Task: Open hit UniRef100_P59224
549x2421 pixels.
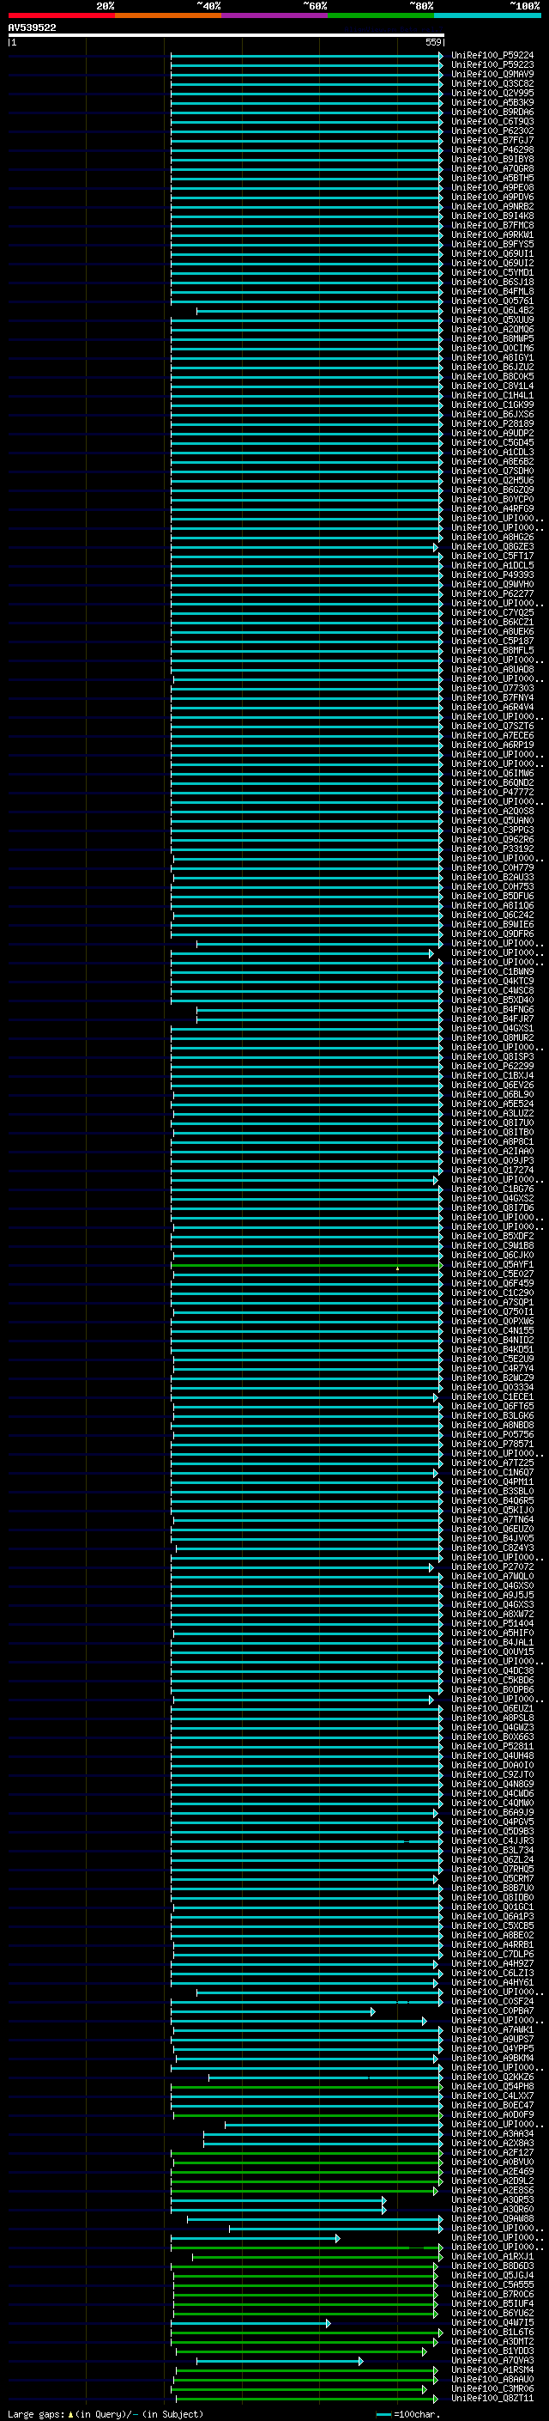Action: 492,56
